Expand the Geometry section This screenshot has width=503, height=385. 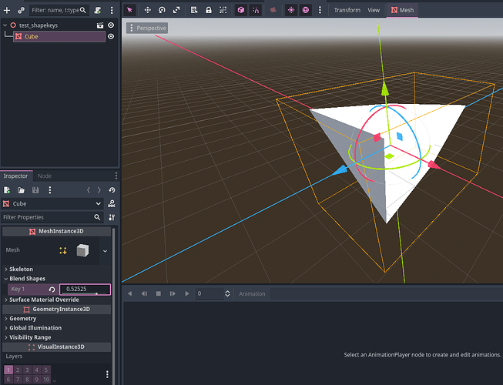(22, 319)
